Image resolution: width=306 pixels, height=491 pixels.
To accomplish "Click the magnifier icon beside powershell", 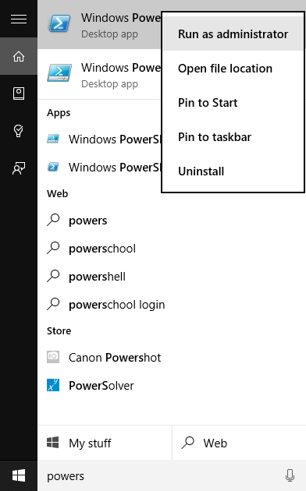I will coord(53,276).
